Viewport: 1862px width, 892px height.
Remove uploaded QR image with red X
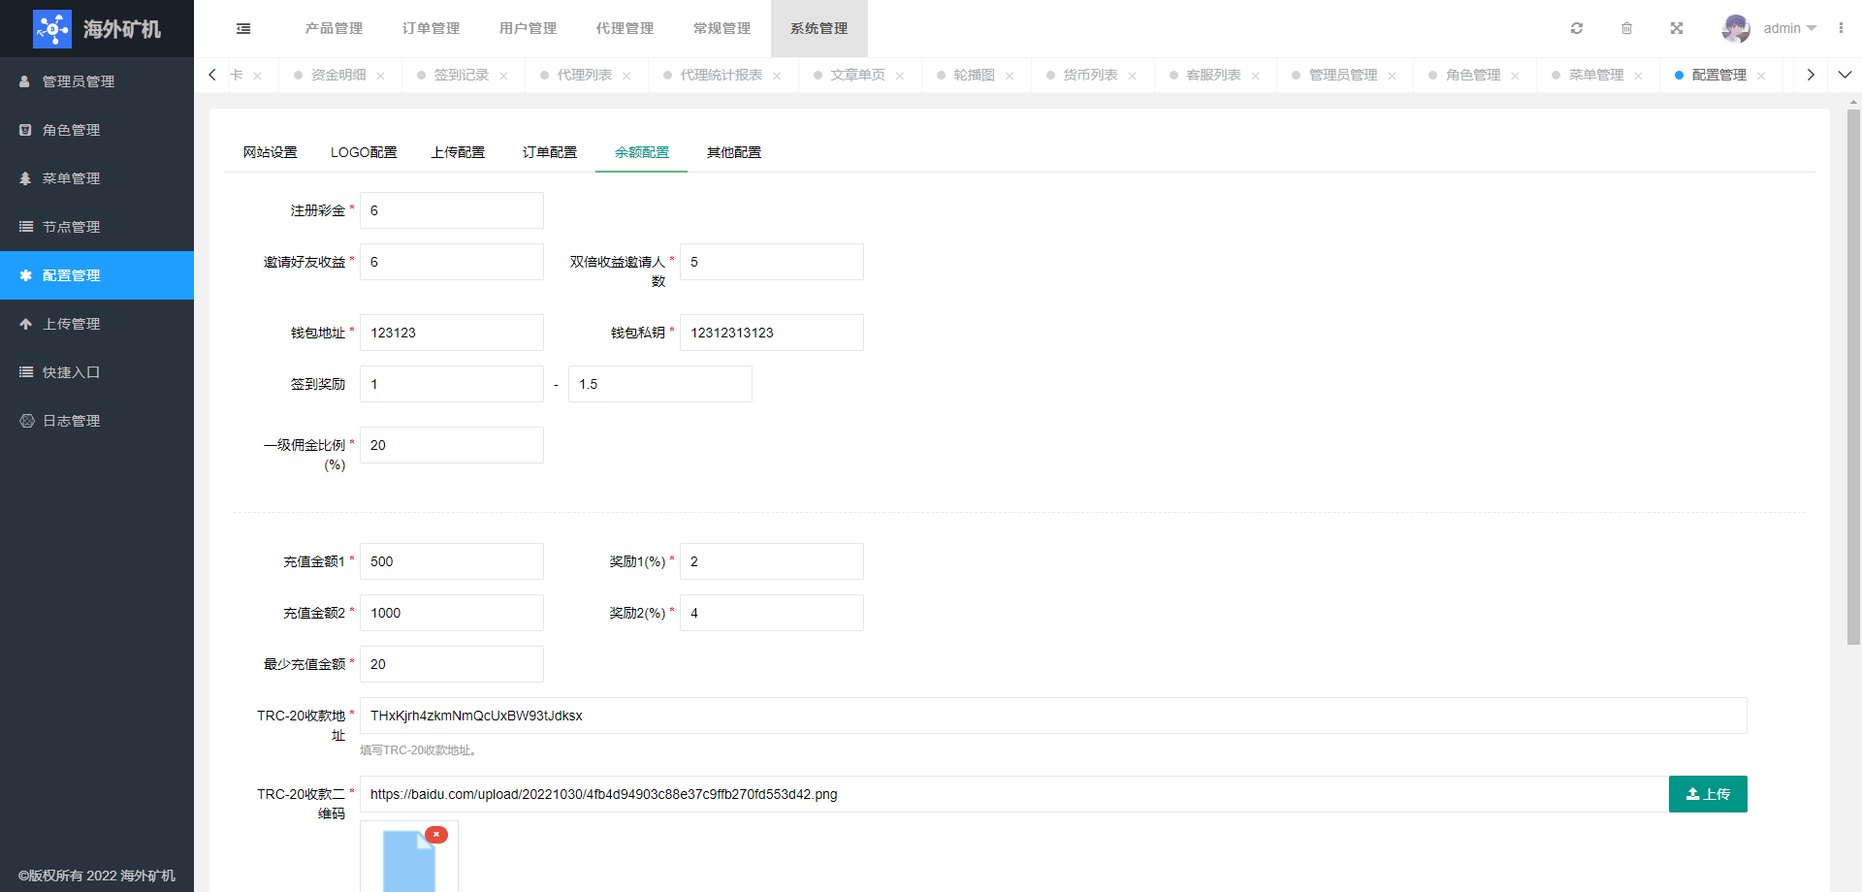pos(436,835)
